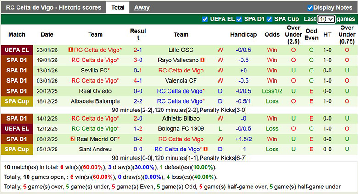358x194 pixels.
Task: Click the red card icon next to Rayo Vallecano
Action: tap(202, 60)
